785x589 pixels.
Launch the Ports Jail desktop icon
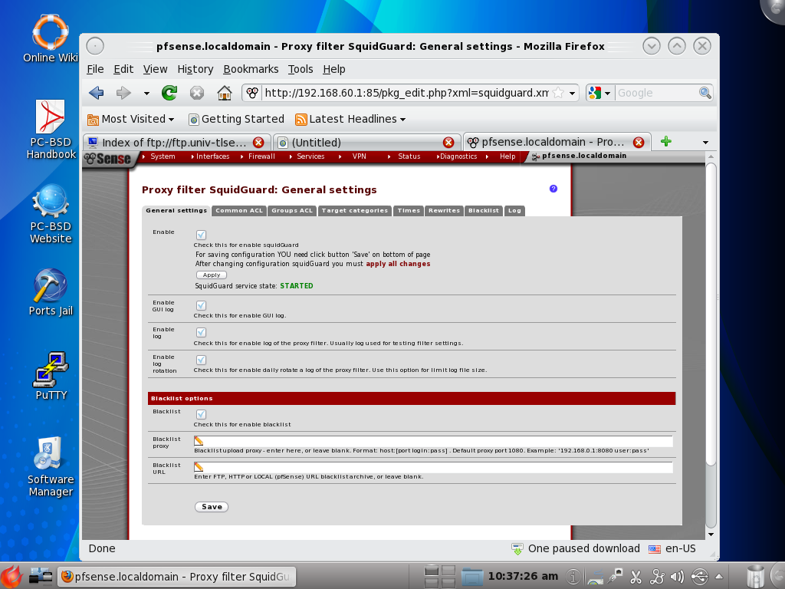(51, 292)
